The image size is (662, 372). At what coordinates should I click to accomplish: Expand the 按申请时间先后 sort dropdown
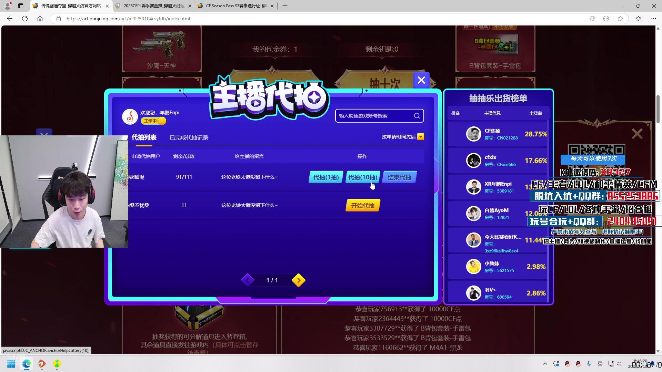[x=421, y=137]
